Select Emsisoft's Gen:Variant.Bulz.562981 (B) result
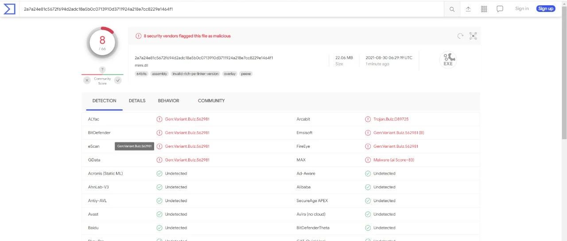Image resolution: width=567 pixels, height=241 pixels. coord(399,133)
